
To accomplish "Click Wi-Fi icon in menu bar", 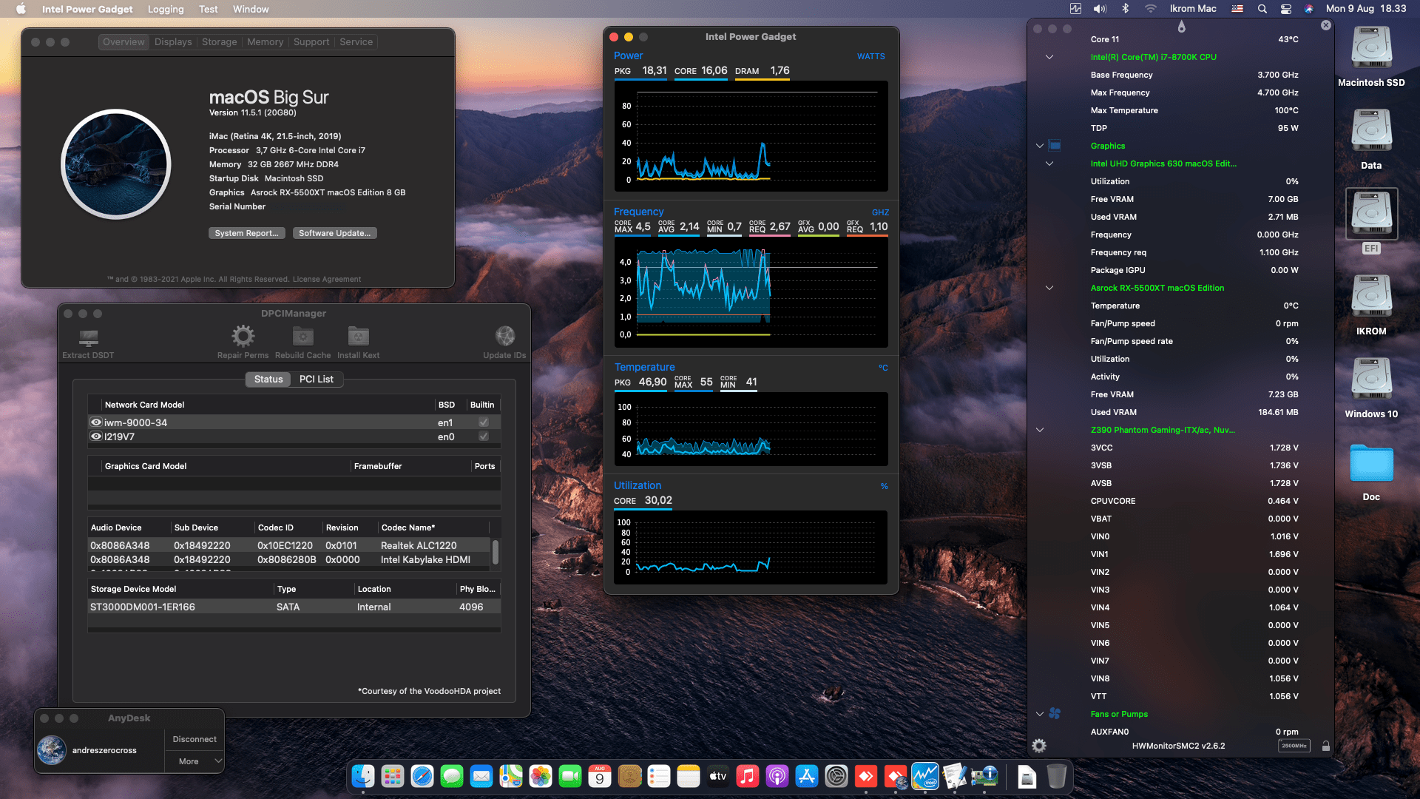I will (1151, 9).
